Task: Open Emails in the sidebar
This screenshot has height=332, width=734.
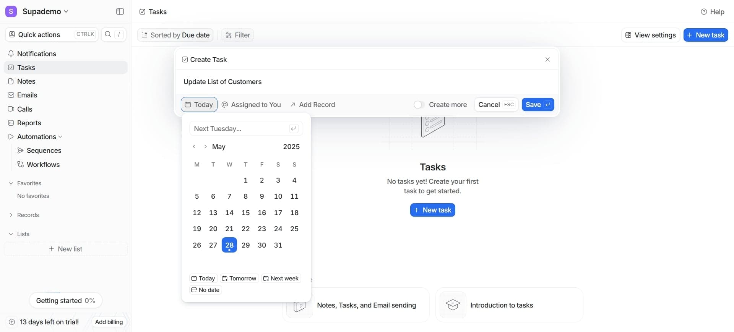Action: (x=66, y=95)
